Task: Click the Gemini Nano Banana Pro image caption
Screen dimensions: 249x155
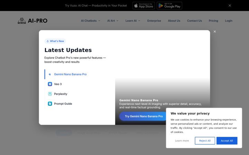Action: (x=139, y=100)
